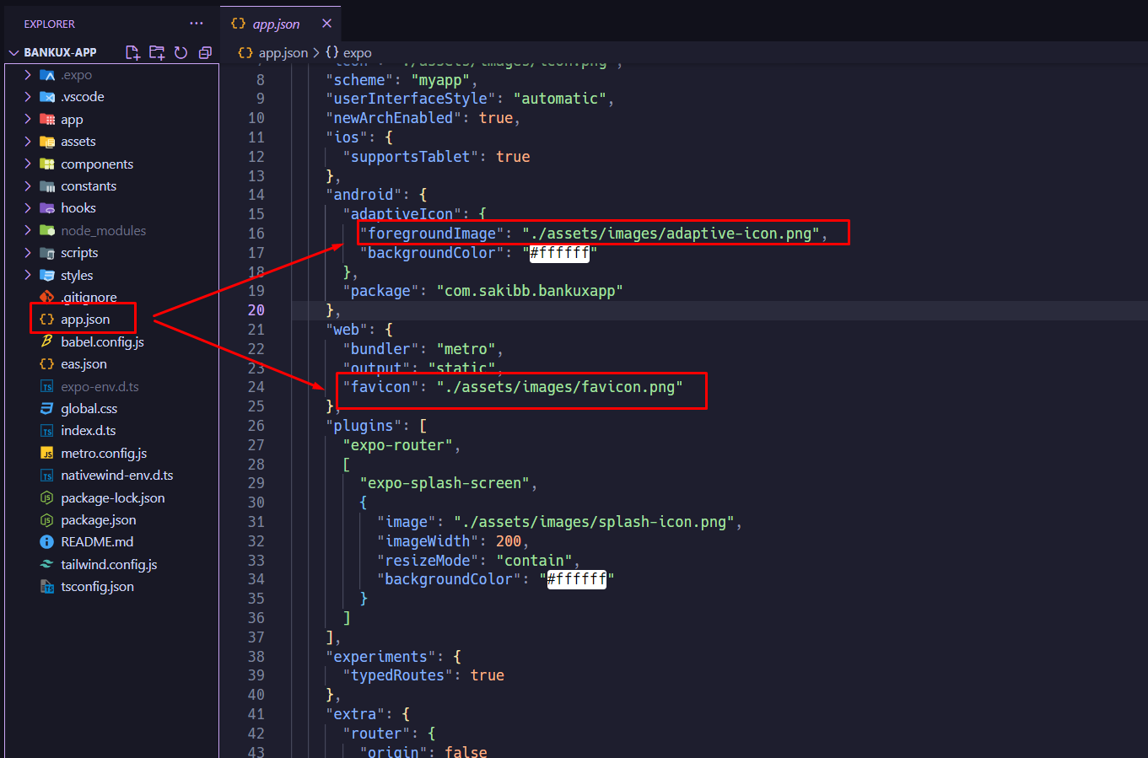
Task: Expand the components folder
Action: pos(25,164)
